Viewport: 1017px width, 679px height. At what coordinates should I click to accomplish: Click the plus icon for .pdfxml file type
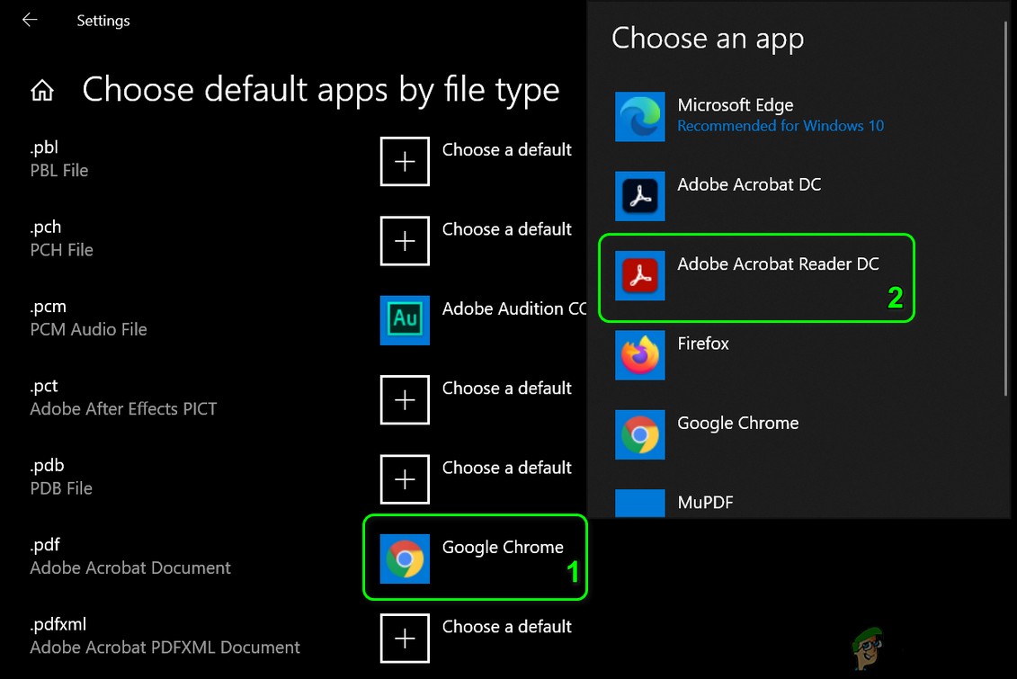pos(405,639)
